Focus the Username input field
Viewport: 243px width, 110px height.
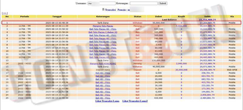102,3
